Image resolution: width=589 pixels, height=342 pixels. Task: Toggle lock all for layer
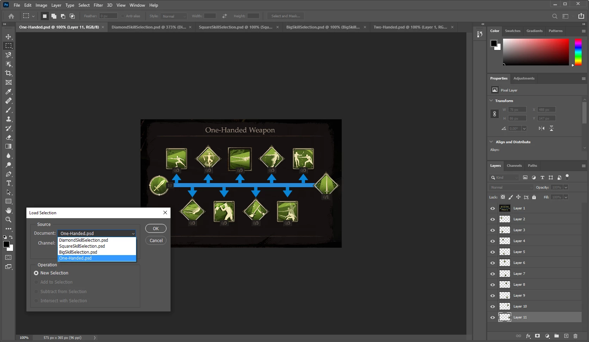(534, 197)
